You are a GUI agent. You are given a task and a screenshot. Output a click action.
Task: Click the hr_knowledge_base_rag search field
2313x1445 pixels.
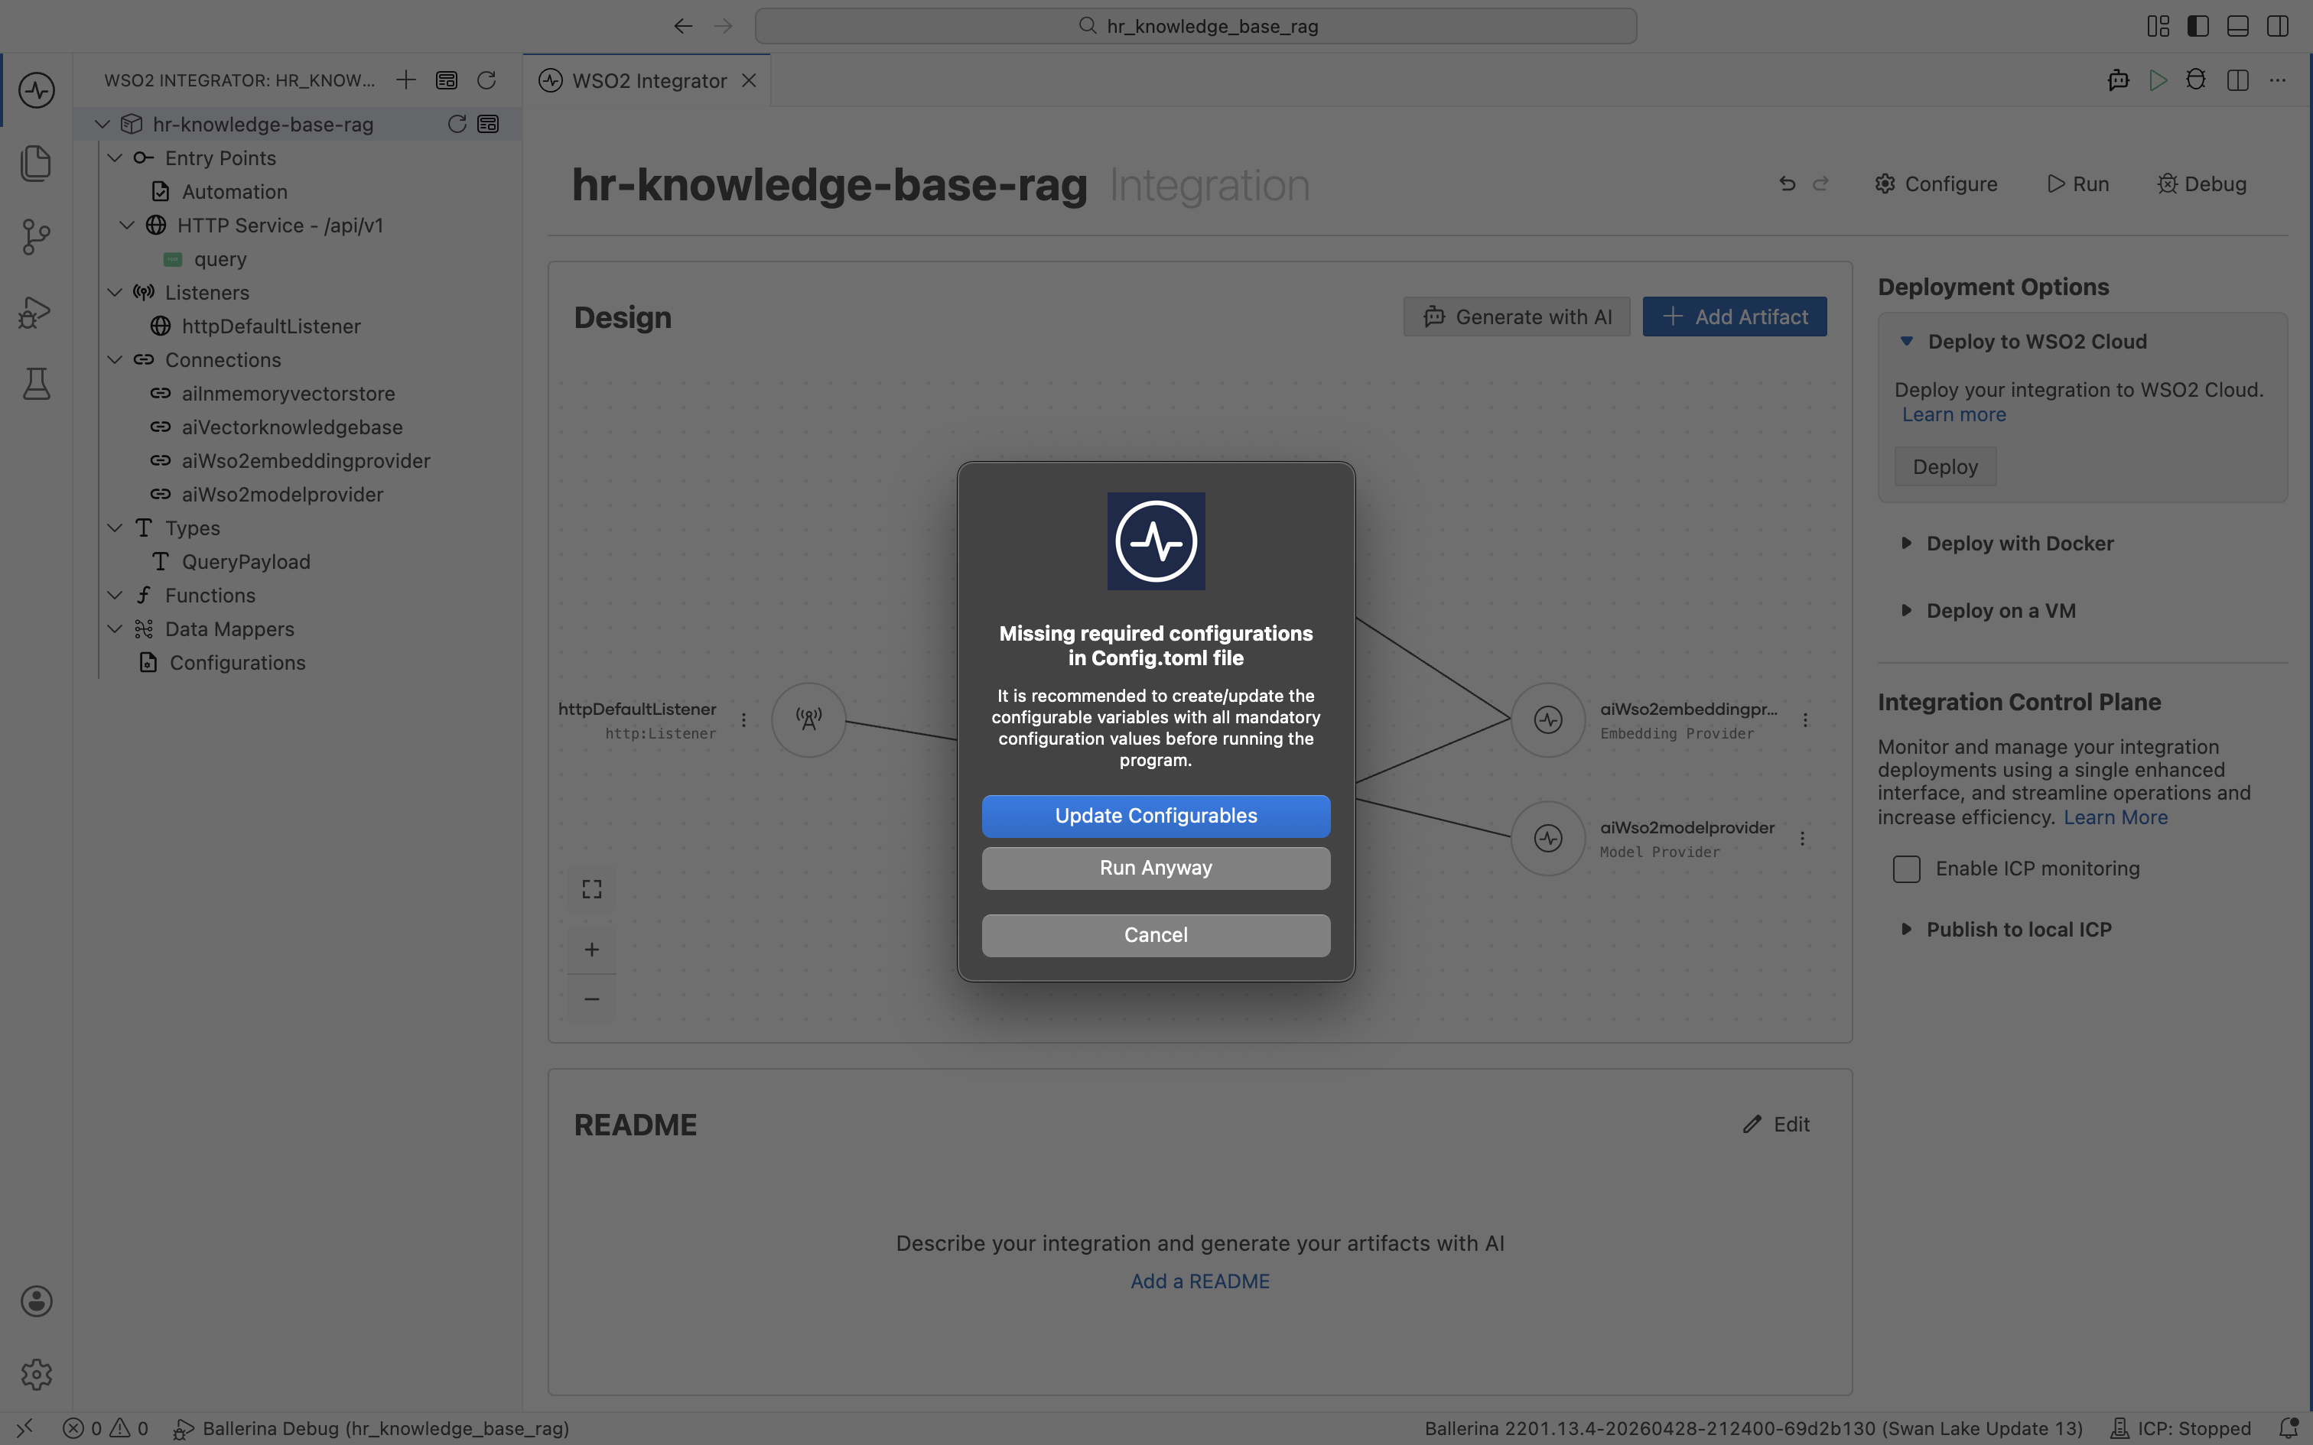point(1196,26)
